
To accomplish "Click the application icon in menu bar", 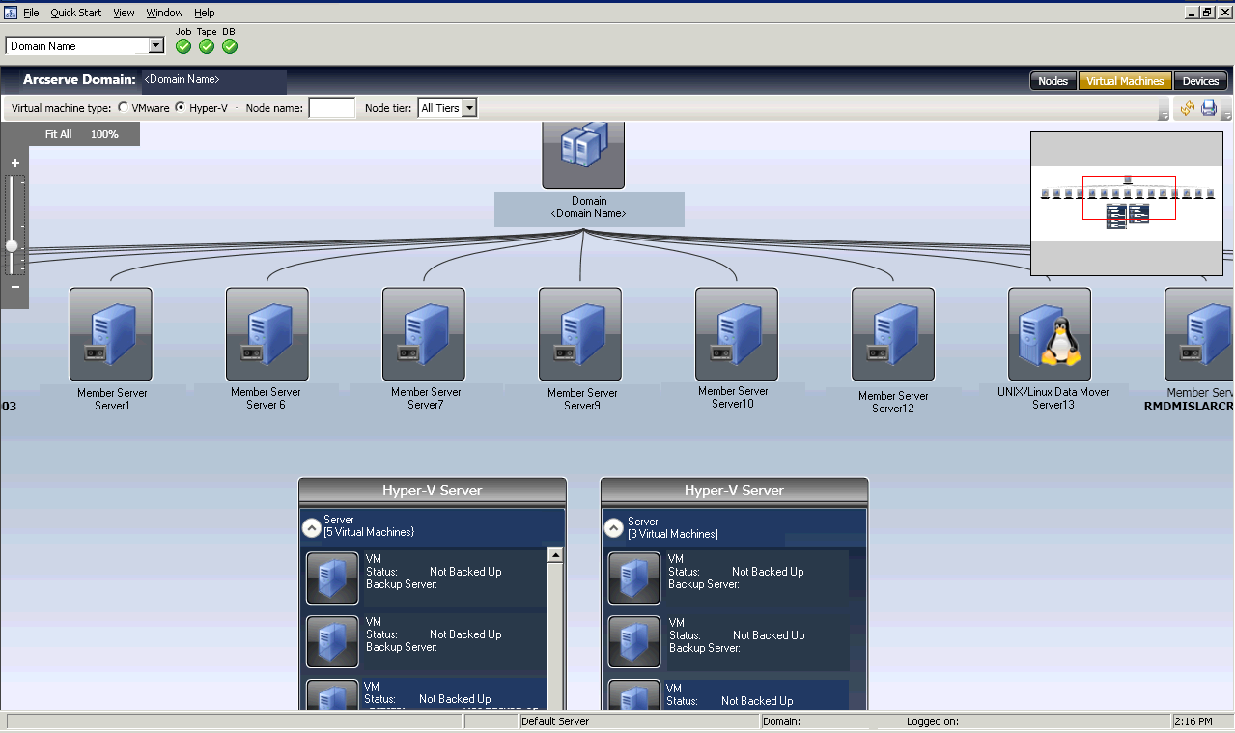I will pyautogui.click(x=12, y=13).
